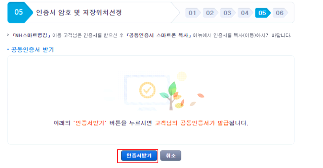The width and height of the screenshot is (323, 168).
Task: Click the 공동인증서 받기 section heading
Action: point(32,50)
